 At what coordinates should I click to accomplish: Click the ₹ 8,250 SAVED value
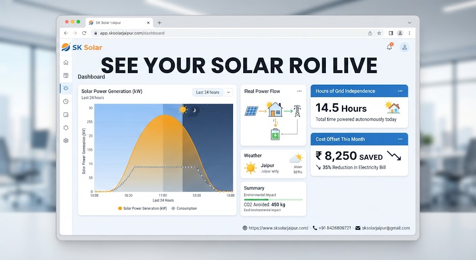[x=349, y=156]
